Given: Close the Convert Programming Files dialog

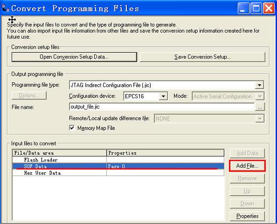Looking at the screenshot, I should coord(269,8).
